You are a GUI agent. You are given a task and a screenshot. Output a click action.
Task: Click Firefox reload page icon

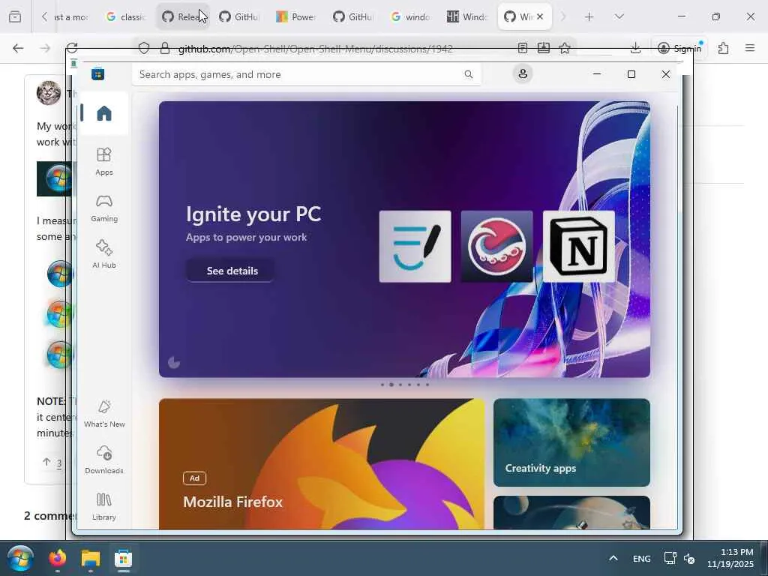(72, 48)
